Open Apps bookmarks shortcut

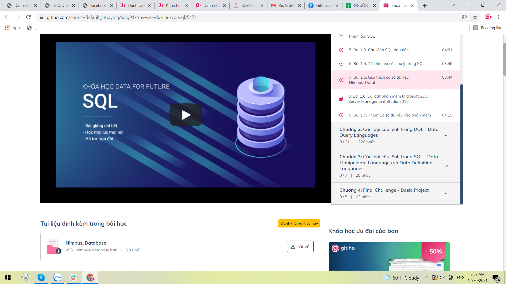tap(13, 28)
